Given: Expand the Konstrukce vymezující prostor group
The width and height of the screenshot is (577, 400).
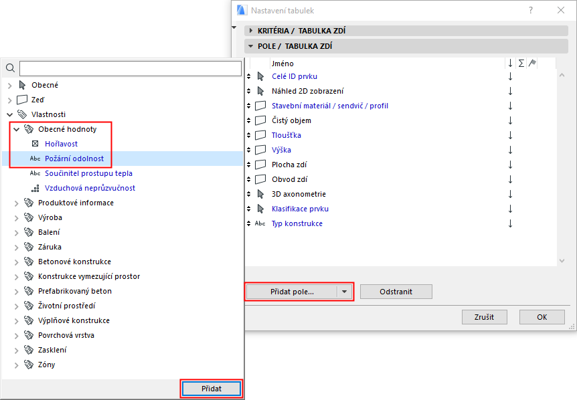Looking at the screenshot, I should coord(17,276).
